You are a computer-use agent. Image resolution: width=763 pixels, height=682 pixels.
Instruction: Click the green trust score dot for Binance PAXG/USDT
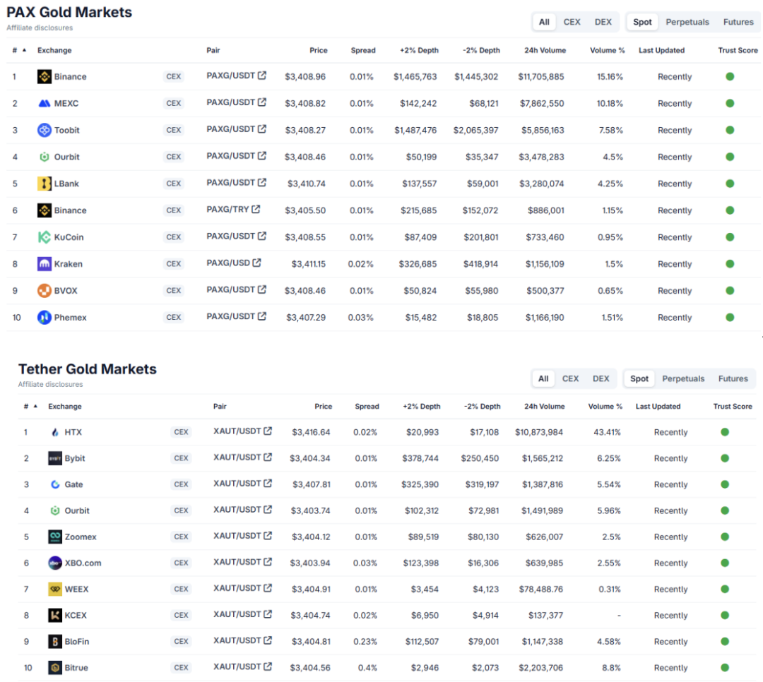(730, 76)
